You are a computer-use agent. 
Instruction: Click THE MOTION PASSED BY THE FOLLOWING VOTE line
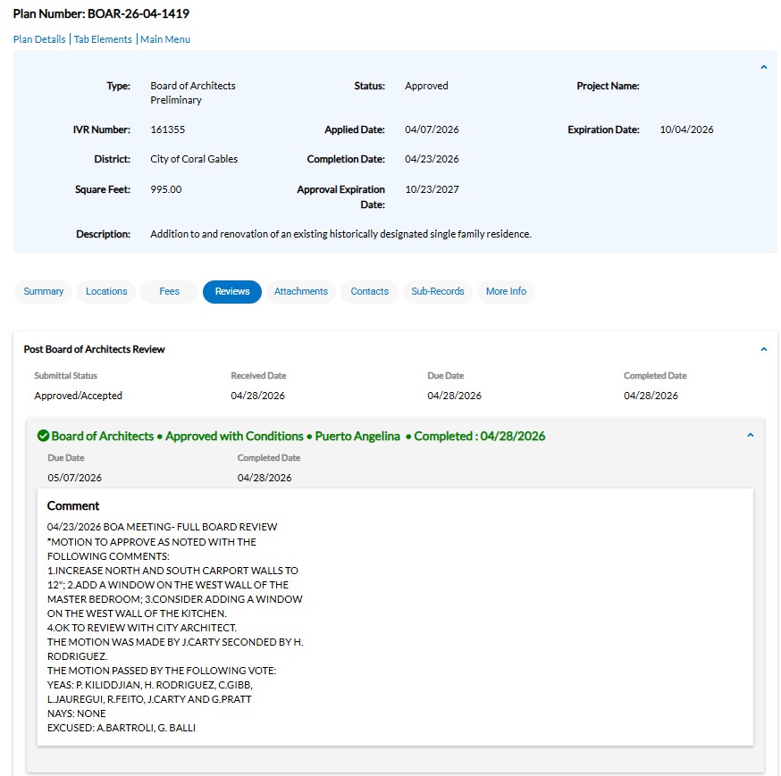162,671
